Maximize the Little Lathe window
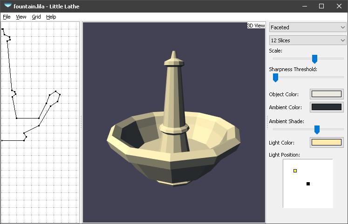Screen dimensions: 348x224 click(x=321, y=6)
